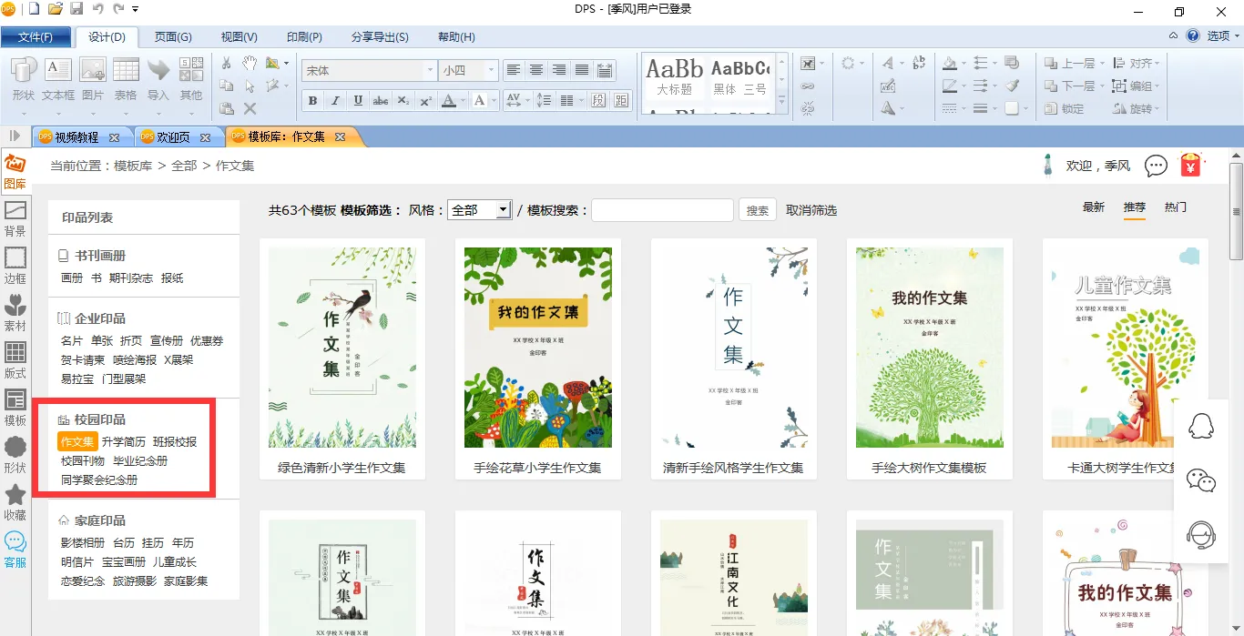Toggle underline text formatting
The height and width of the screenshot is (636, 1244).
358,101
